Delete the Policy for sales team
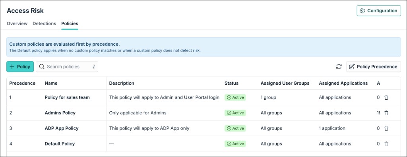The height and width of the screenshot is (157, 407). coord(386,97)
